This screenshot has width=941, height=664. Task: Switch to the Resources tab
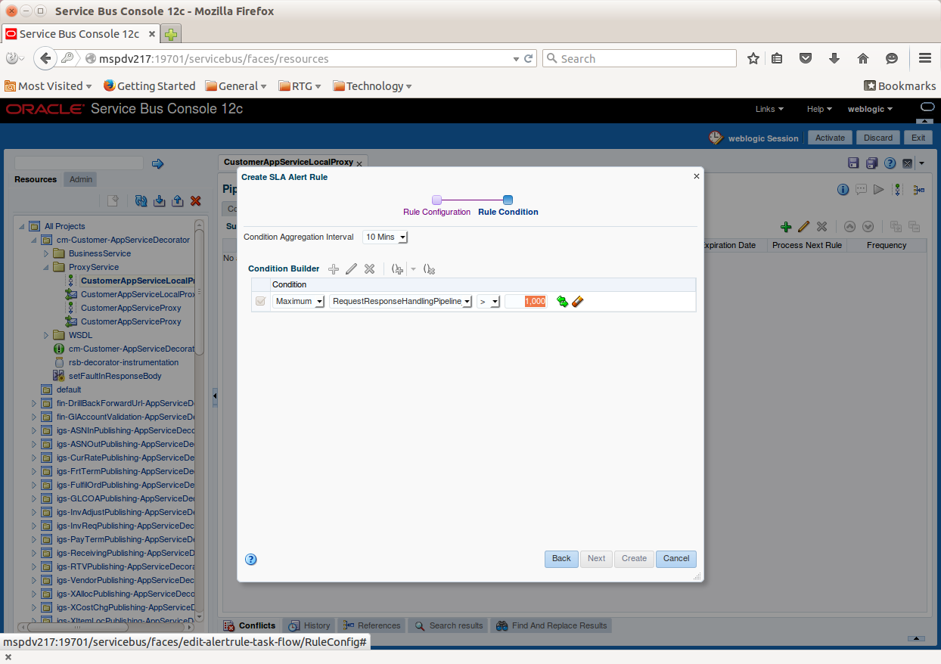click(x=36, y=179)
